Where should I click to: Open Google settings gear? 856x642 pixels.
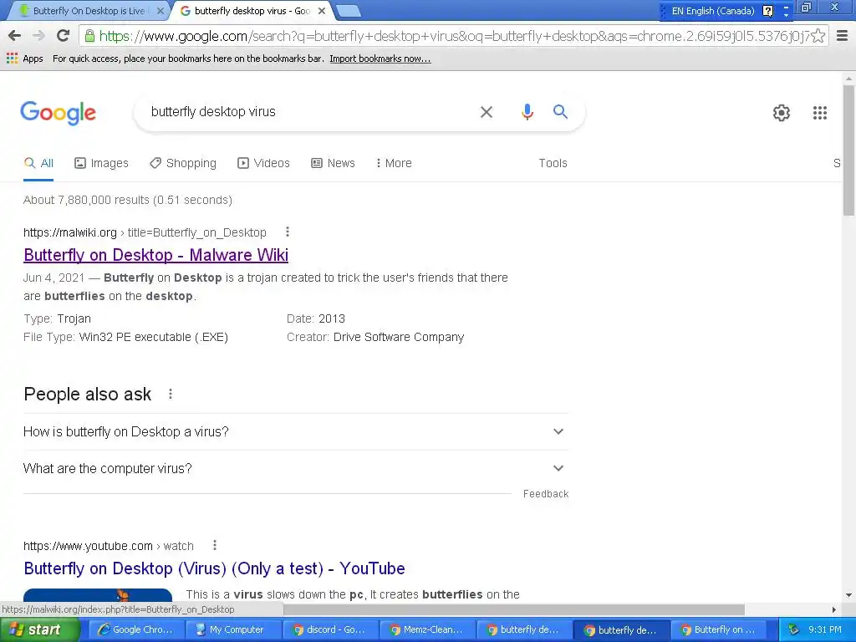tap(782, 113)
